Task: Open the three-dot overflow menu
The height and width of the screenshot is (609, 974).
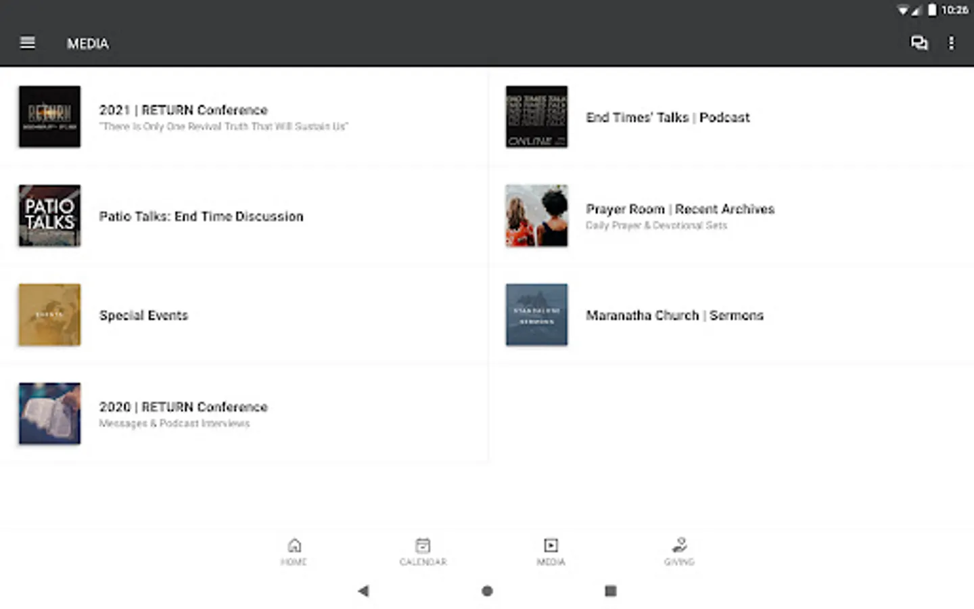Action: click(951, 43)
